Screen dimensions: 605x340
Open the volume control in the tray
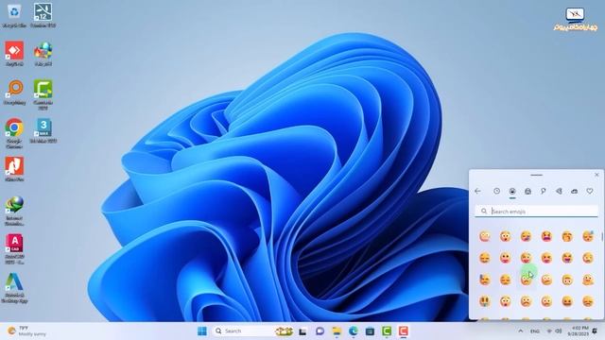click(x=559, y=331)
